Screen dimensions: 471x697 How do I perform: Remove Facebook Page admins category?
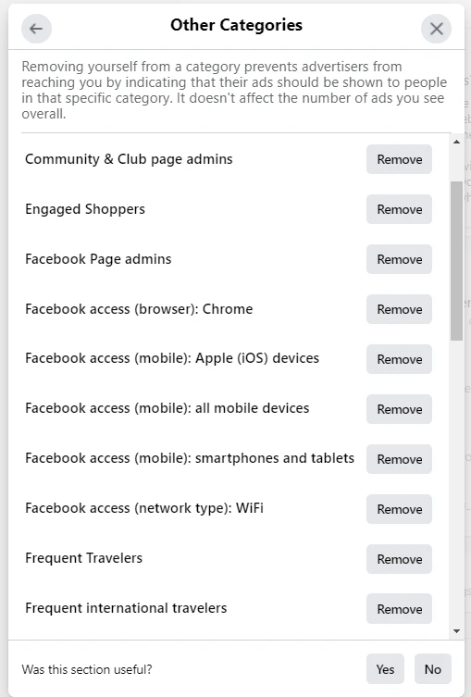pos(399,259)
